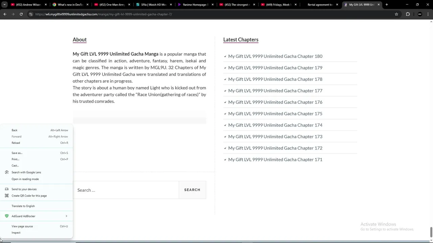
Task: Choose Reload in the context menu
Action: click(37, 143)
